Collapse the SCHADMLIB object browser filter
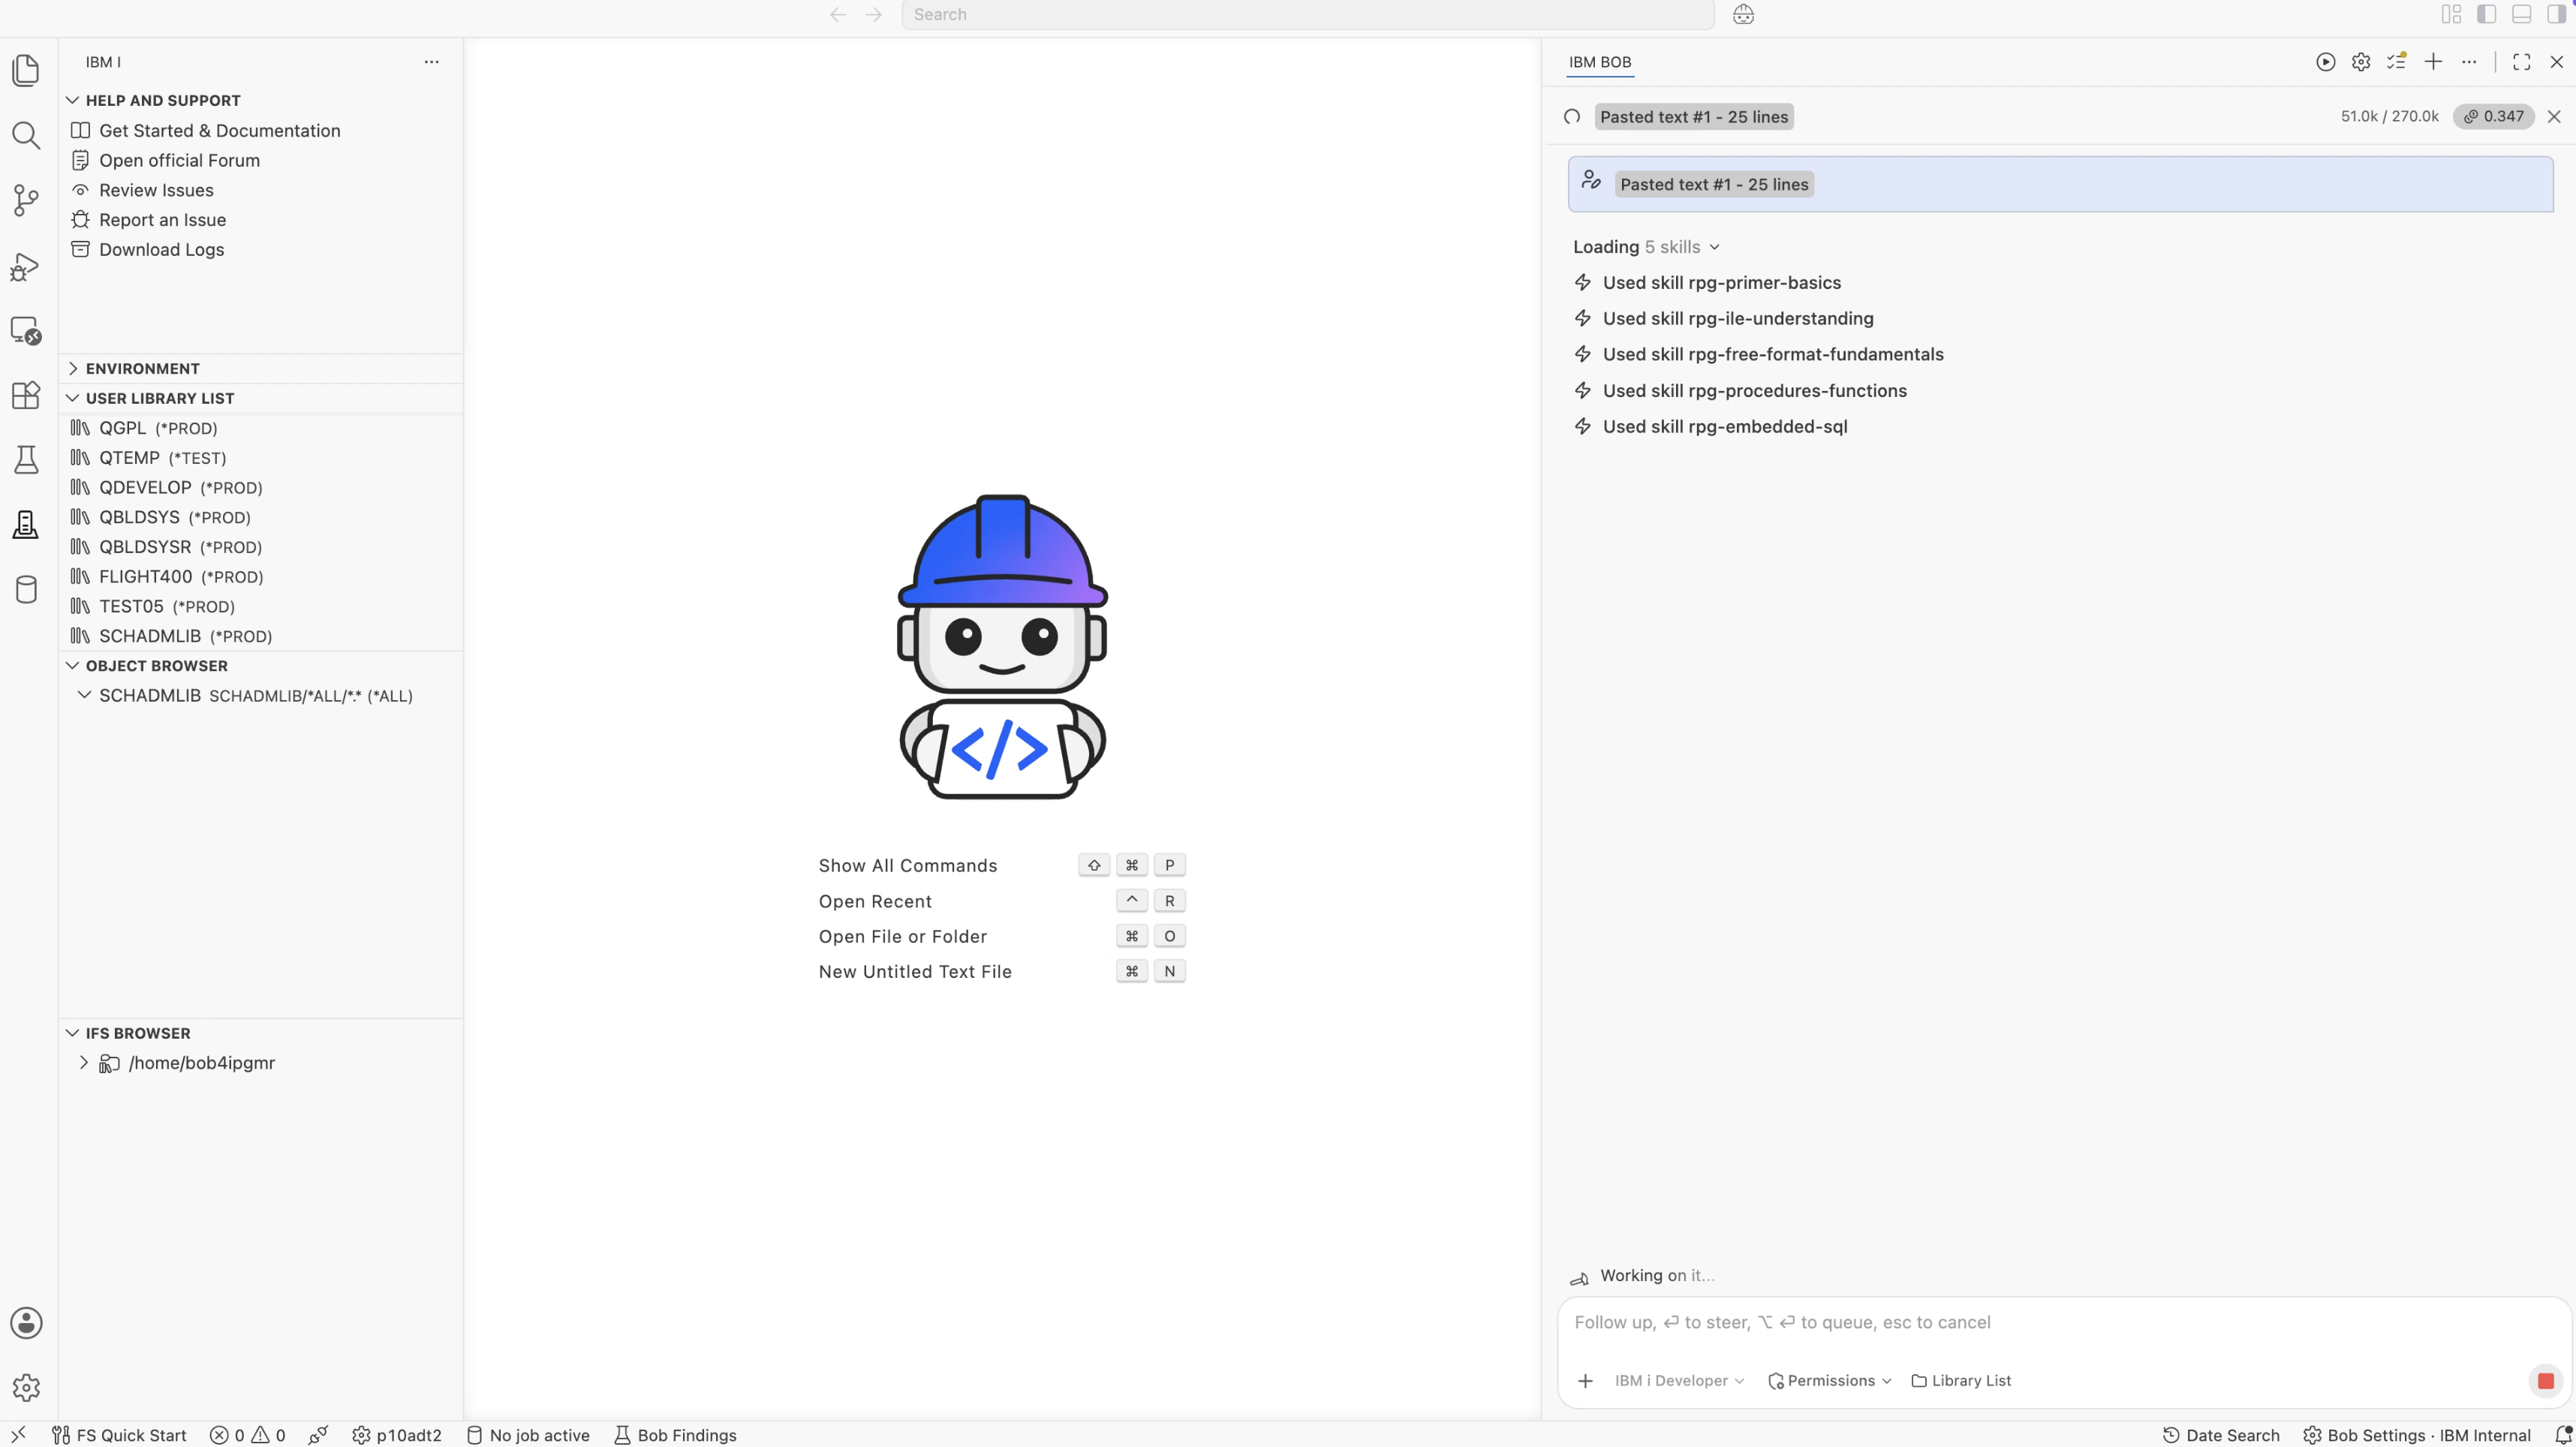 pos(84,695)
